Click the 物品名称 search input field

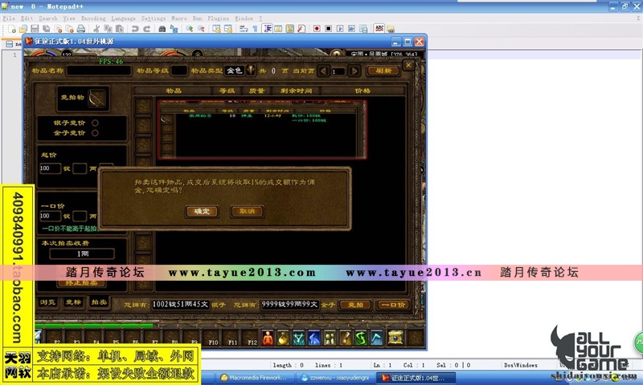[x=99, y=71]
